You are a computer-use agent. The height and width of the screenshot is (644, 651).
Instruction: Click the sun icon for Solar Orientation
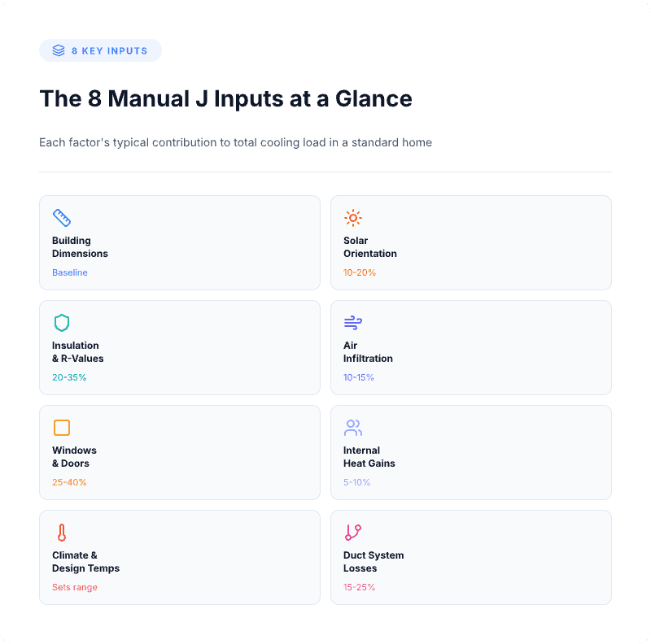(x=353, y=217)
